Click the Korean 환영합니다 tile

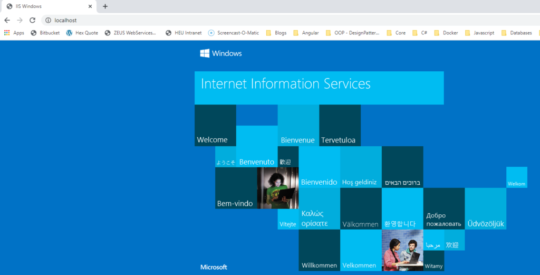402,209
